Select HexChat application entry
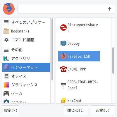The height and width of the screenshot is (117, 117). point(79,101)
